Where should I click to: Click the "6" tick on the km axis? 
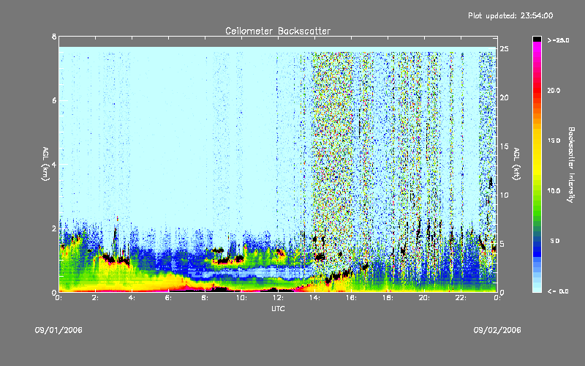tap(54, 100)
